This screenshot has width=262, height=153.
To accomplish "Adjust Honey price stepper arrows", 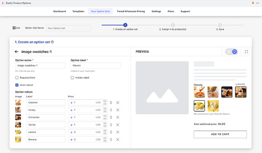I will coord(105,110).
